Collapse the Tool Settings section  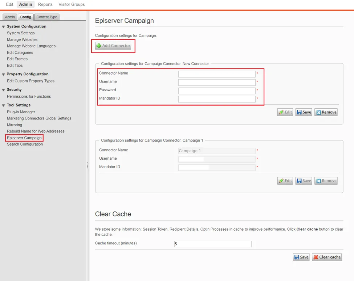[x=3, y=105]
